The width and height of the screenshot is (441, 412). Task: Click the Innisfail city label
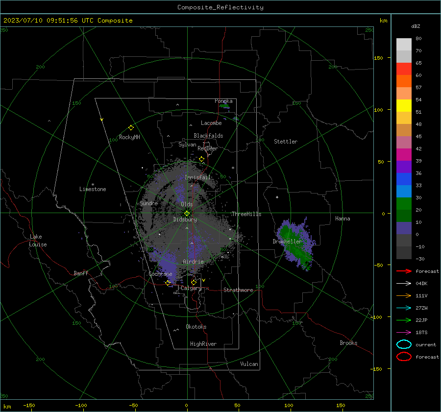pyautogui.click(x=198, y=177)
